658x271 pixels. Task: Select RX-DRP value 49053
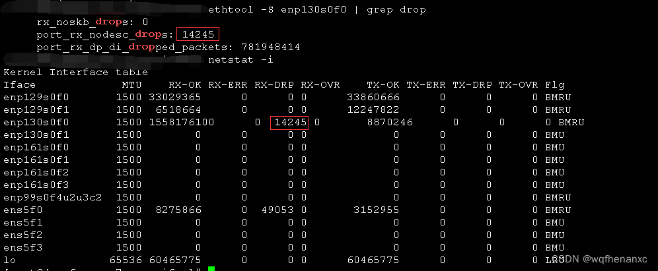click(277, 210)
